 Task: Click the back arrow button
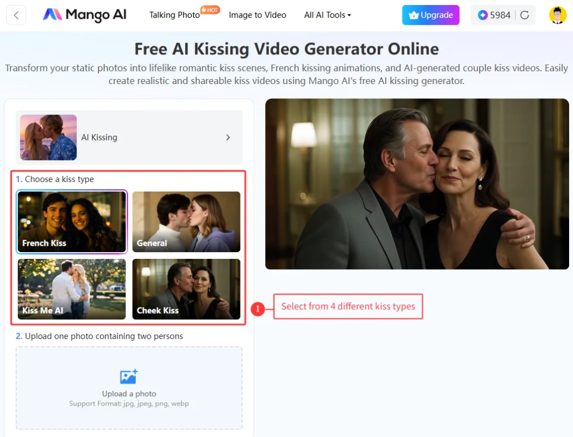click(x=16, y=15)
